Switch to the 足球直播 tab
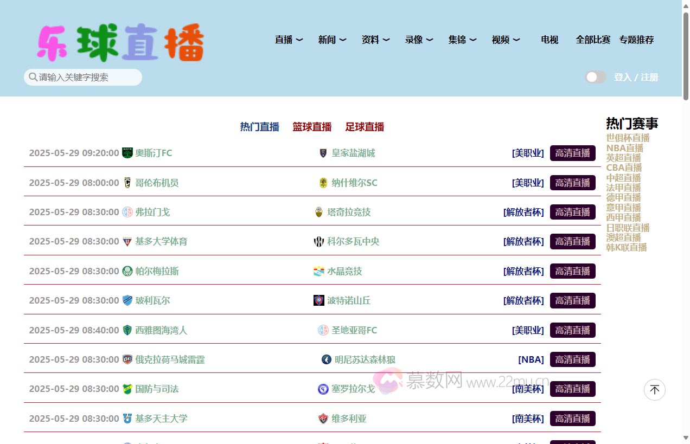The image size is (690, 444). (x=365, y=127)
